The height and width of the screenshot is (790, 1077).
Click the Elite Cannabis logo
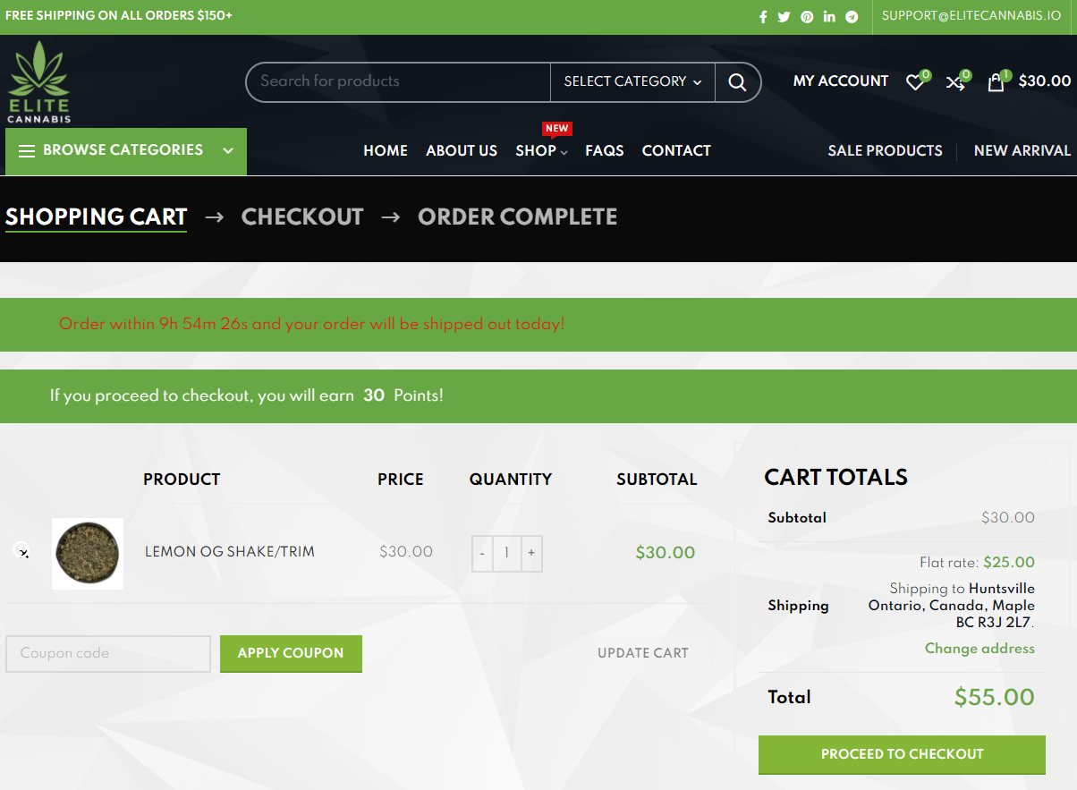38,82
